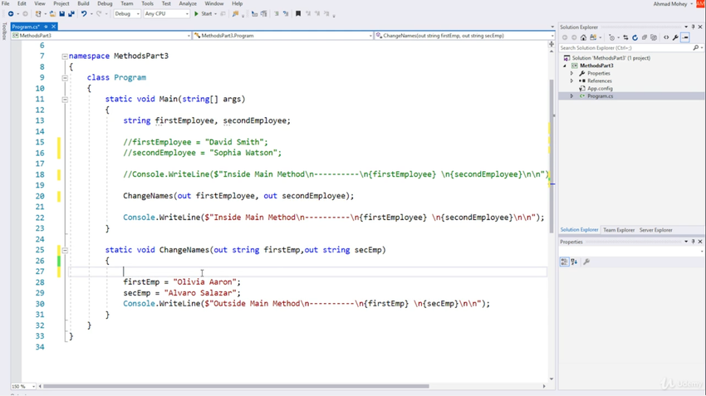
Task: Expand the Properties node in the tree
Action: [x=571, y=73]
